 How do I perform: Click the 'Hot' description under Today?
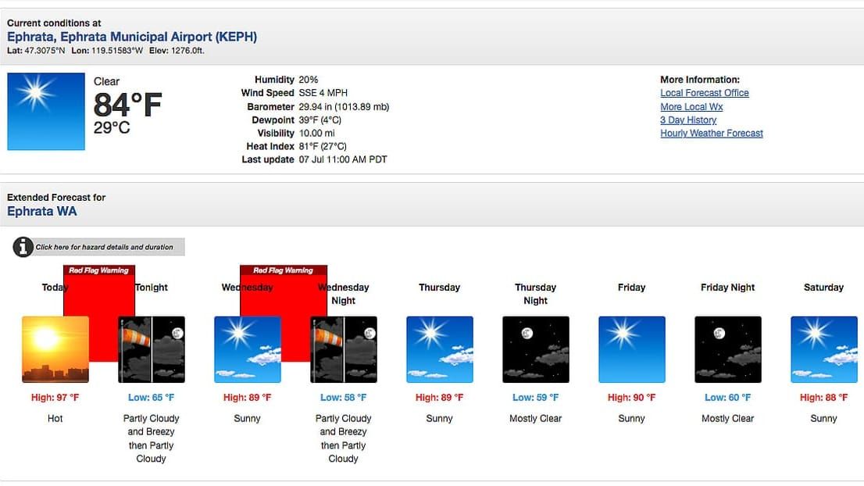pos(55,419)
